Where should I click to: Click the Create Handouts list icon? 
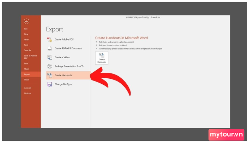[50, 75]
